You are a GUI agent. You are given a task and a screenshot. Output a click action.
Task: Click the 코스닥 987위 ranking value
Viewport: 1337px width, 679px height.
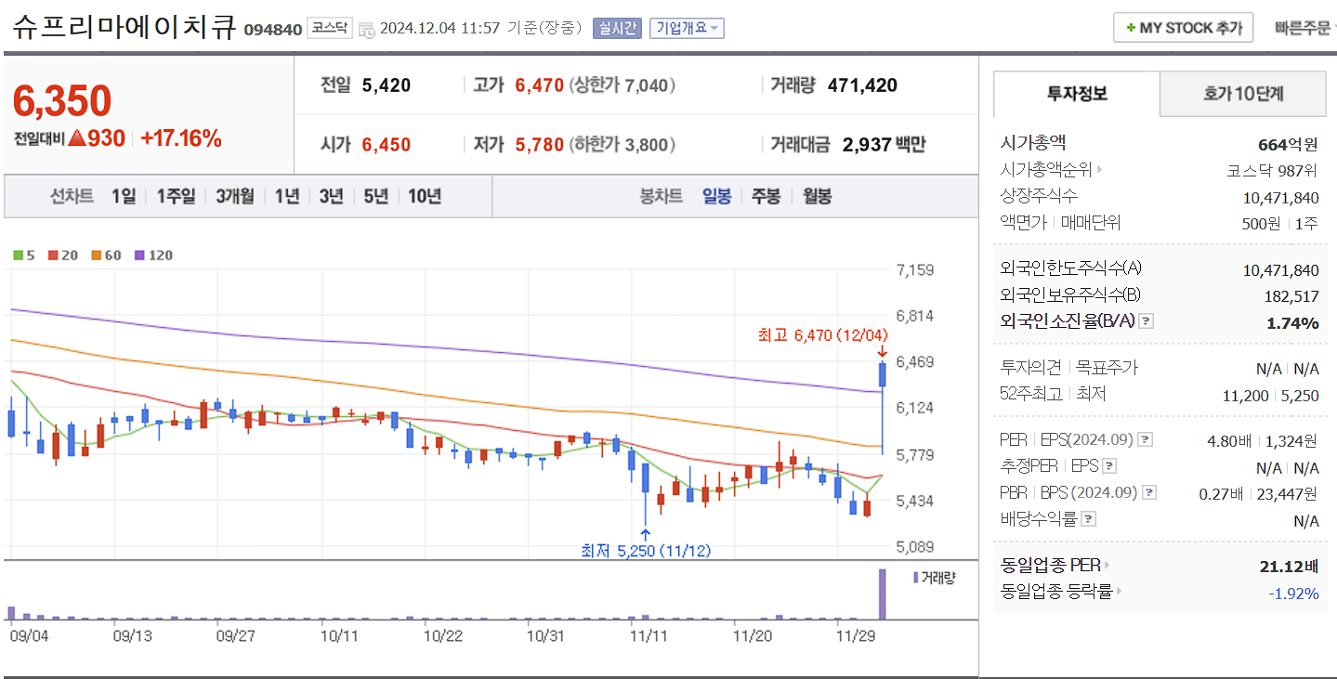tap(1272, 170)
